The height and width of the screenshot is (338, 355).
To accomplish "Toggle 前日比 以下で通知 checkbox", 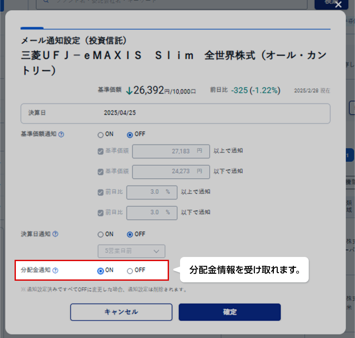I will (100, 213).
